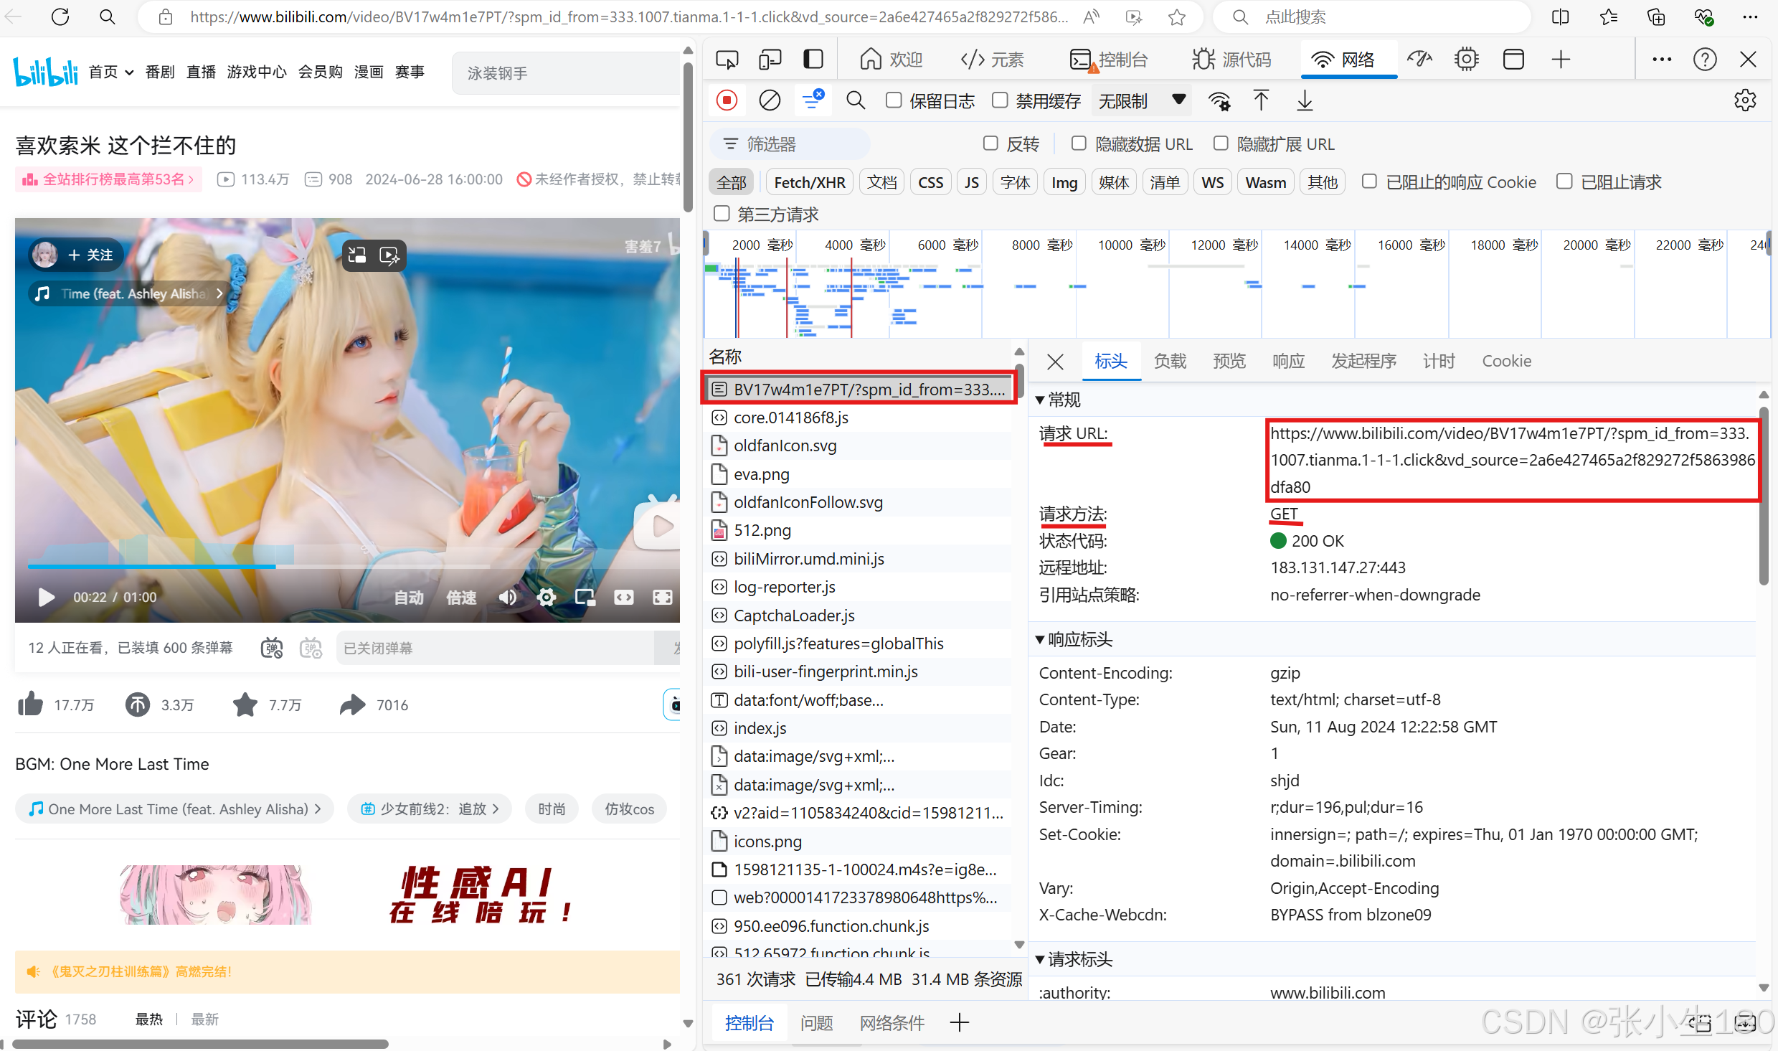
Task: Select core.014186f8.js request row
Action: tap(859, 418)
